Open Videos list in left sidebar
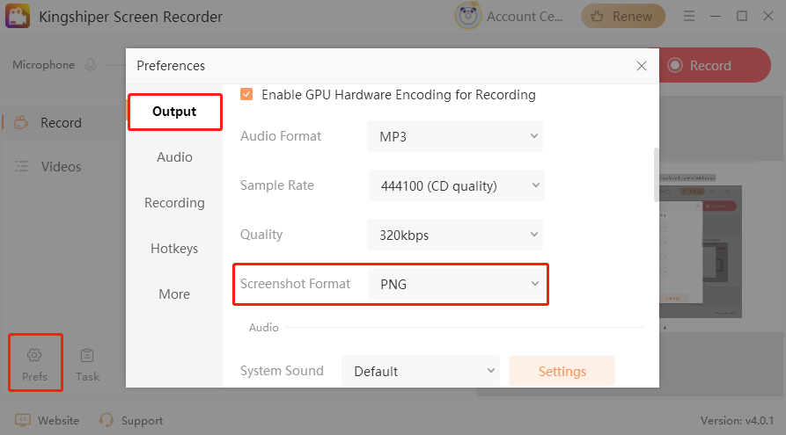The width and height of the screenshot is (786, 435). 61,167
